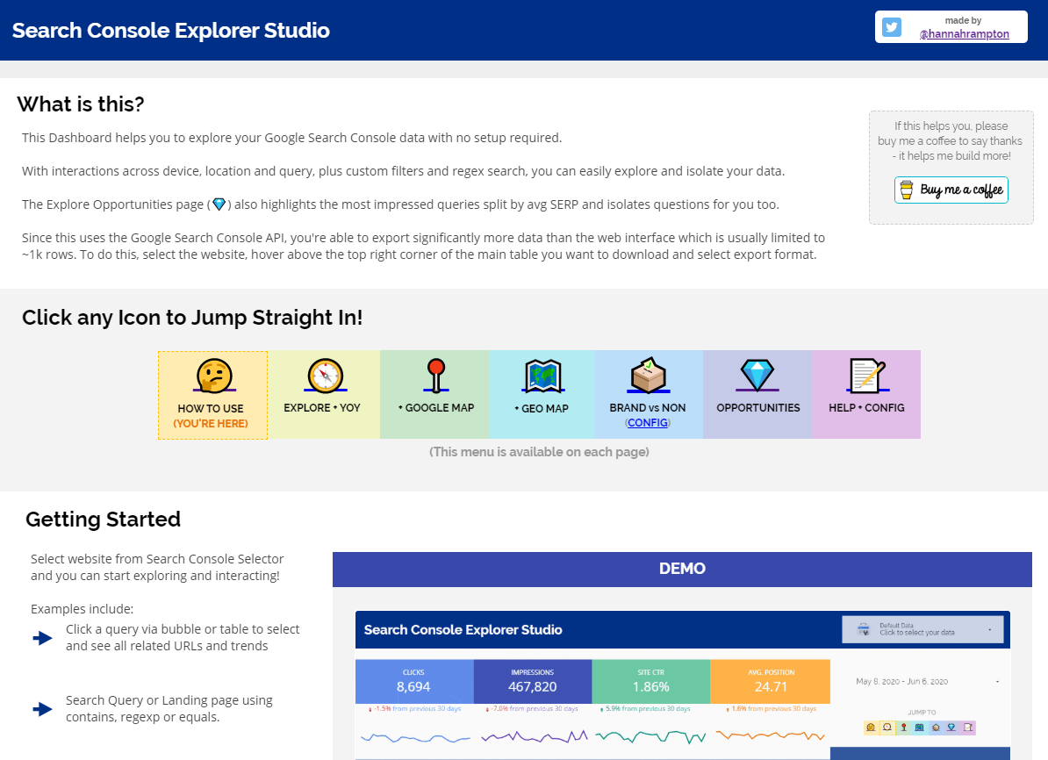This screenshot has width=1048, height=760.
Task: Click the small diamond icon under JUMP TO
Action: [x=951, y=728]
